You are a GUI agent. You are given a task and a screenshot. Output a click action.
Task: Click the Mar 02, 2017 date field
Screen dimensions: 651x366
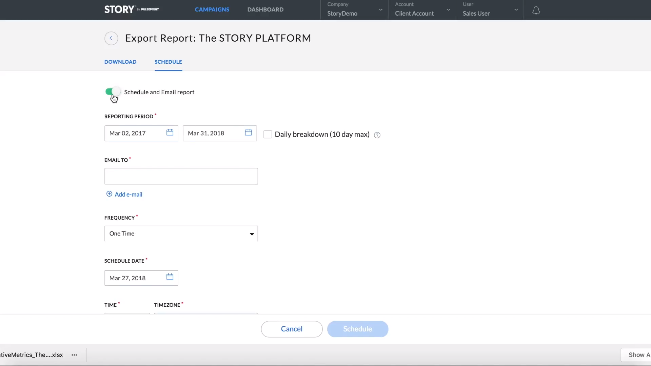pyautogui.click(x=141, y=133)
